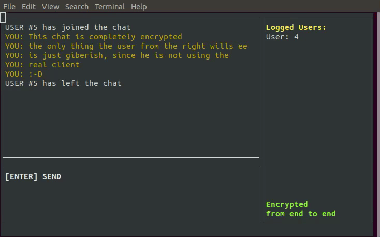Click the 'the only thing the user' message line

126,46
